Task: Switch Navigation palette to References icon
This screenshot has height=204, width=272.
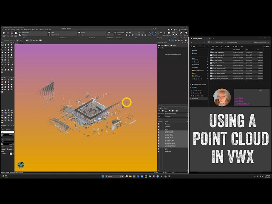Action: pyautogui.click(x=176, y=110)
